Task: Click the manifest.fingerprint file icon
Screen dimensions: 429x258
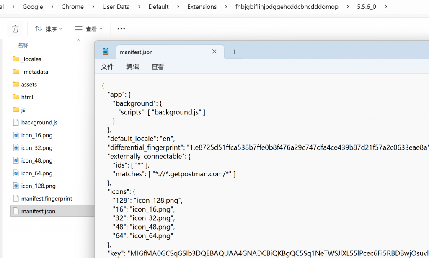Action: (16, 199)
